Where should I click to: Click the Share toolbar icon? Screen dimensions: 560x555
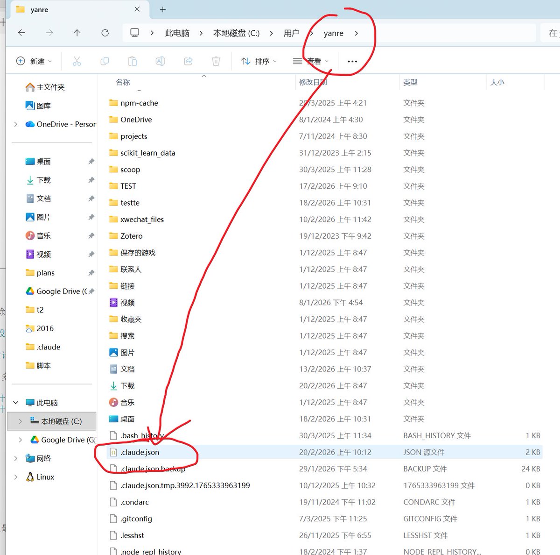tap(188, 61)
